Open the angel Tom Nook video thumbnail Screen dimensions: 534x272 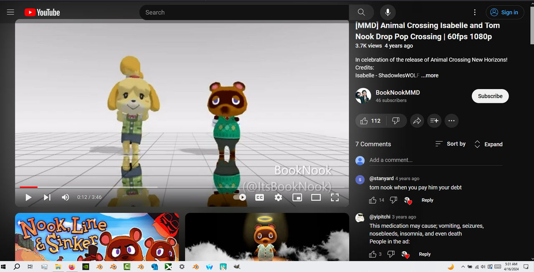pyautogui.click(x=267, y=237)
